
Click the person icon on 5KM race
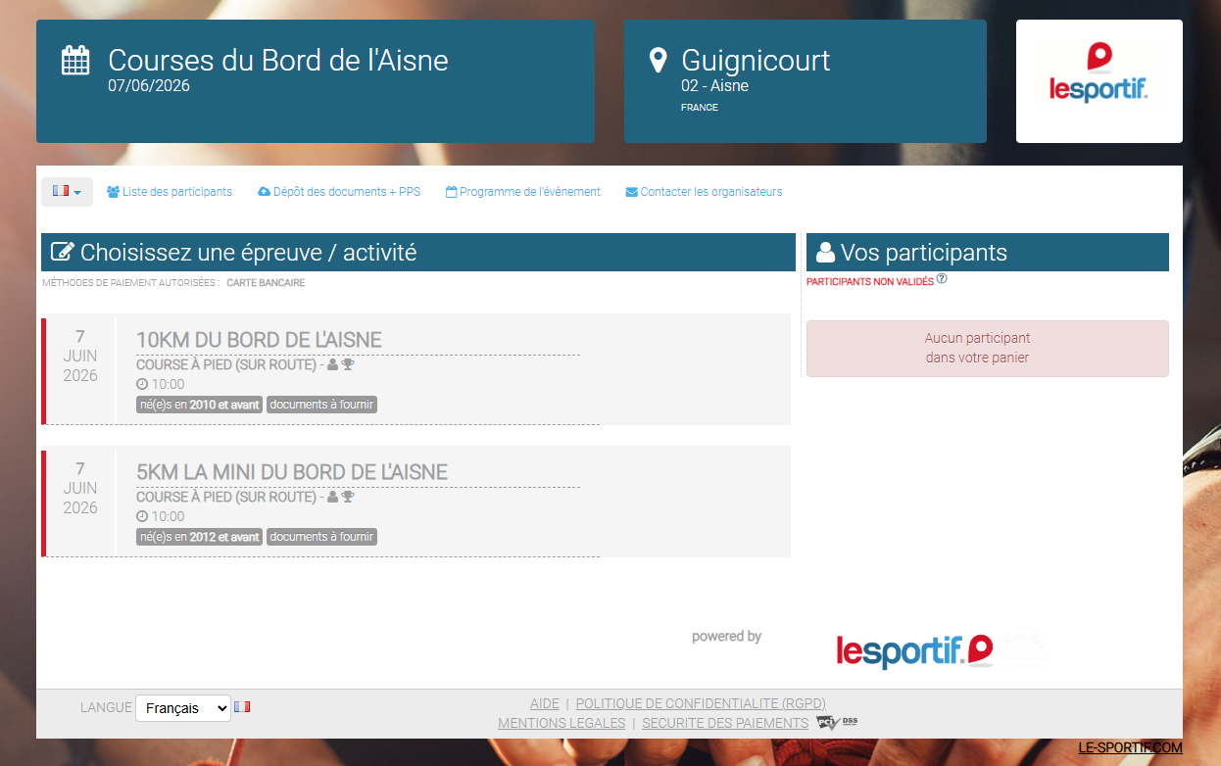[x=333, y=497]
